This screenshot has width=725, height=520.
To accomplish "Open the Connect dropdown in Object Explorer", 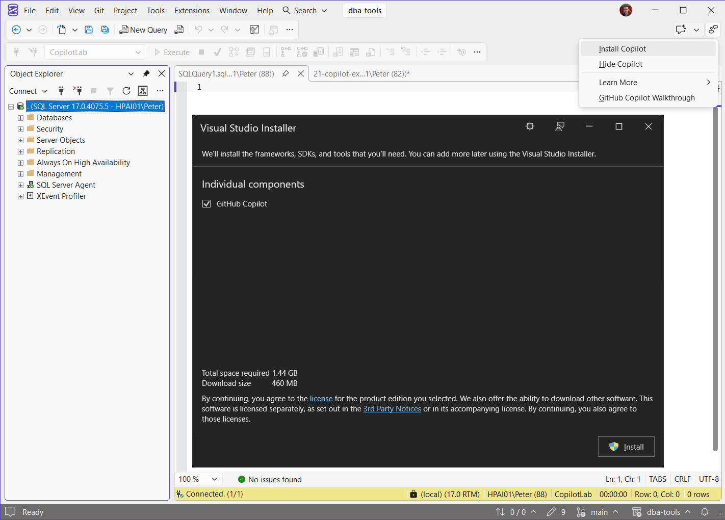I will [29, 91].
